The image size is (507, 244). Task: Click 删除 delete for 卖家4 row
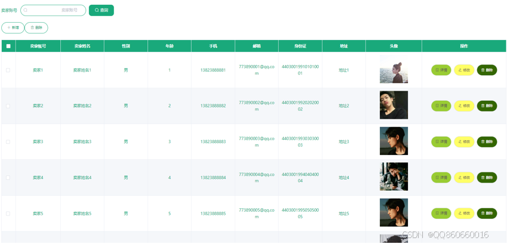tap(487, 177)
